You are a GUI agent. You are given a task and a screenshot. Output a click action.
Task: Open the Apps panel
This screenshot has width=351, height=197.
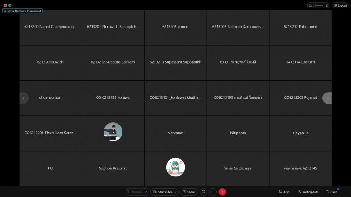click(284, 192)
